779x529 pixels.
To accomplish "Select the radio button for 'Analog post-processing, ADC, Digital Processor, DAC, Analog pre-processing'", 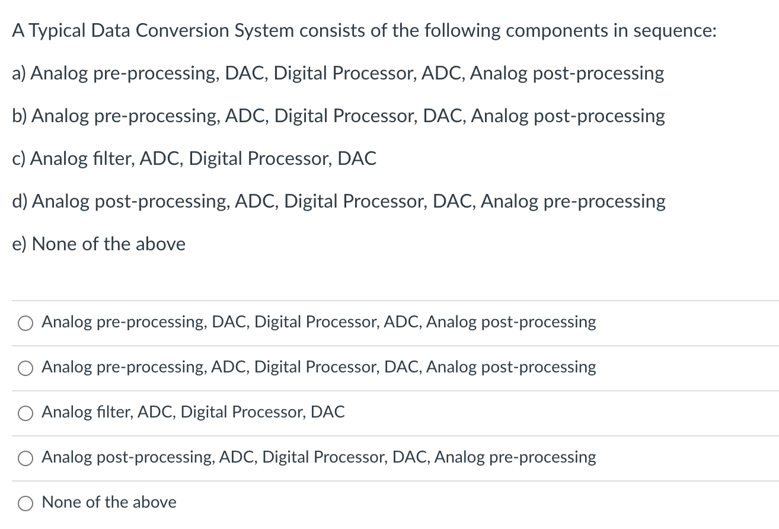I will tap(25, 458).
